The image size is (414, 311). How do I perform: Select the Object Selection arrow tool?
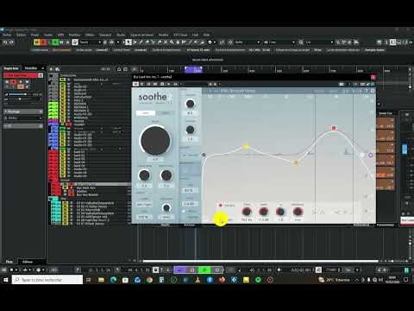pyautogui.click(x=129, y=42)
